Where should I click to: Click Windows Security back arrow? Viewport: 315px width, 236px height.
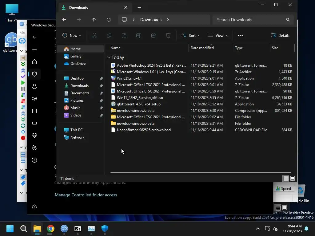coord(34,37)
